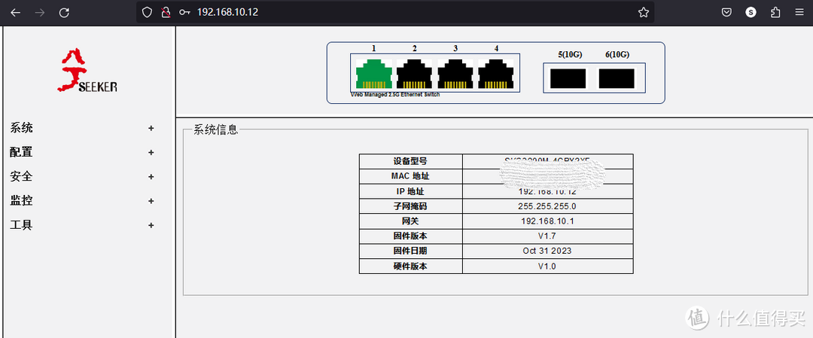Click the MAC 地址 row label
Viewport: 813px width, 338px height.
point(411,176)
